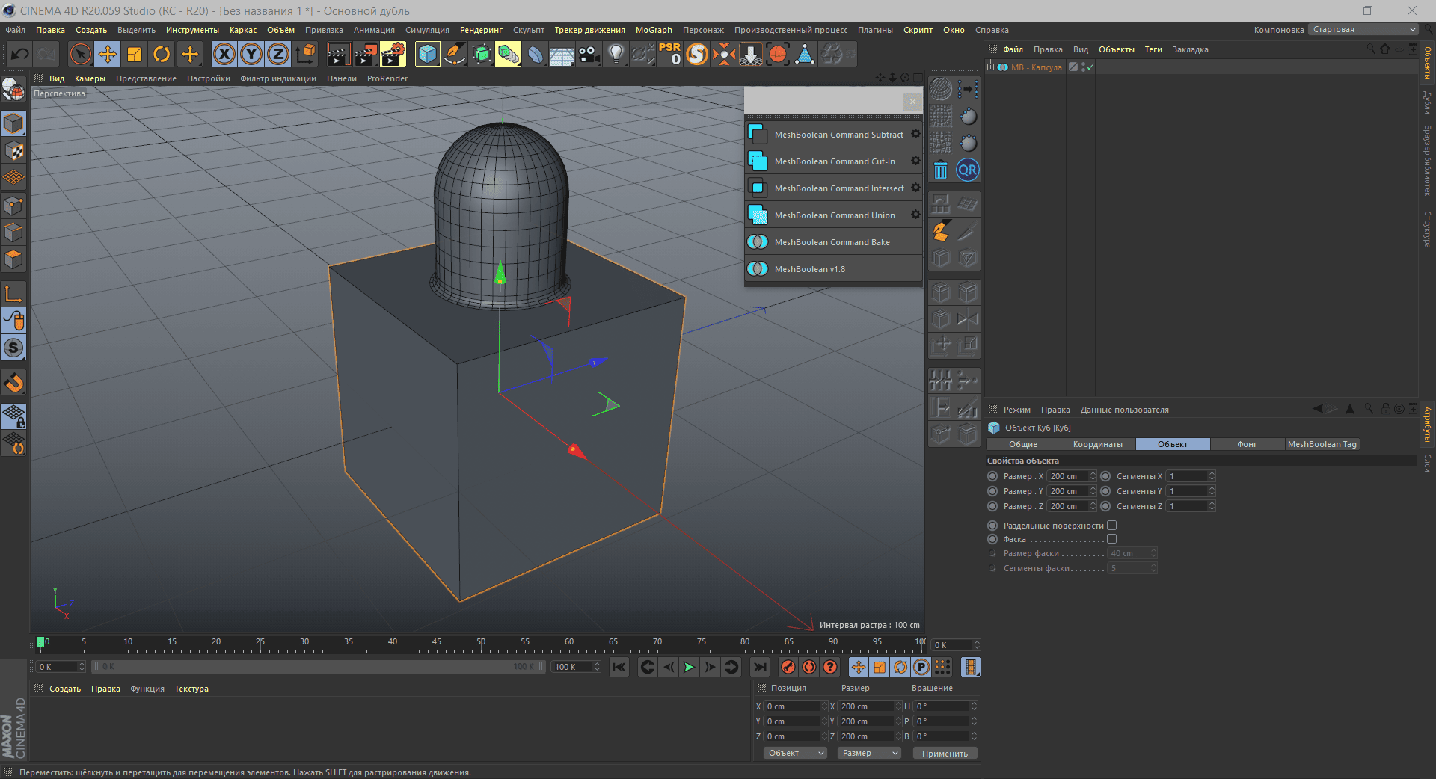1436x779 pixels.
Task: Click the timeline preview range slider bar
Action: pos(319,667)
